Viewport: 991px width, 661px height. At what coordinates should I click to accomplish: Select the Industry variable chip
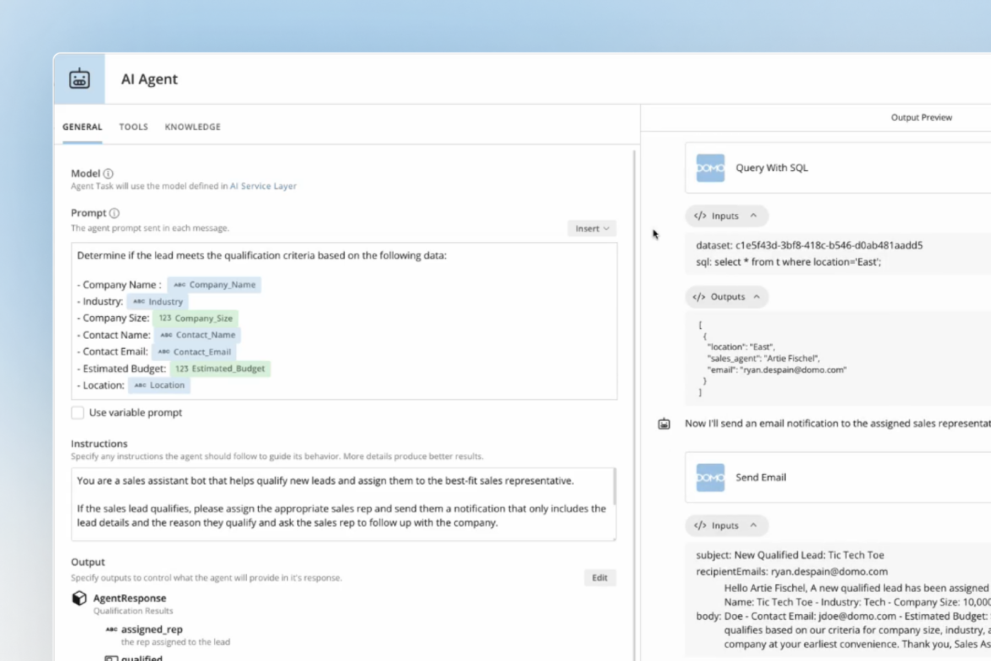click(x=157, y=302)
